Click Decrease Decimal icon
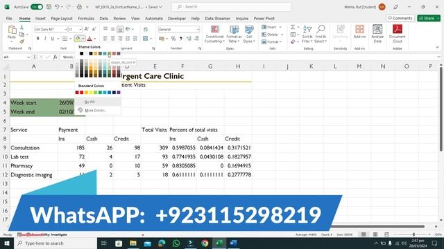 [x=196, y=39]
